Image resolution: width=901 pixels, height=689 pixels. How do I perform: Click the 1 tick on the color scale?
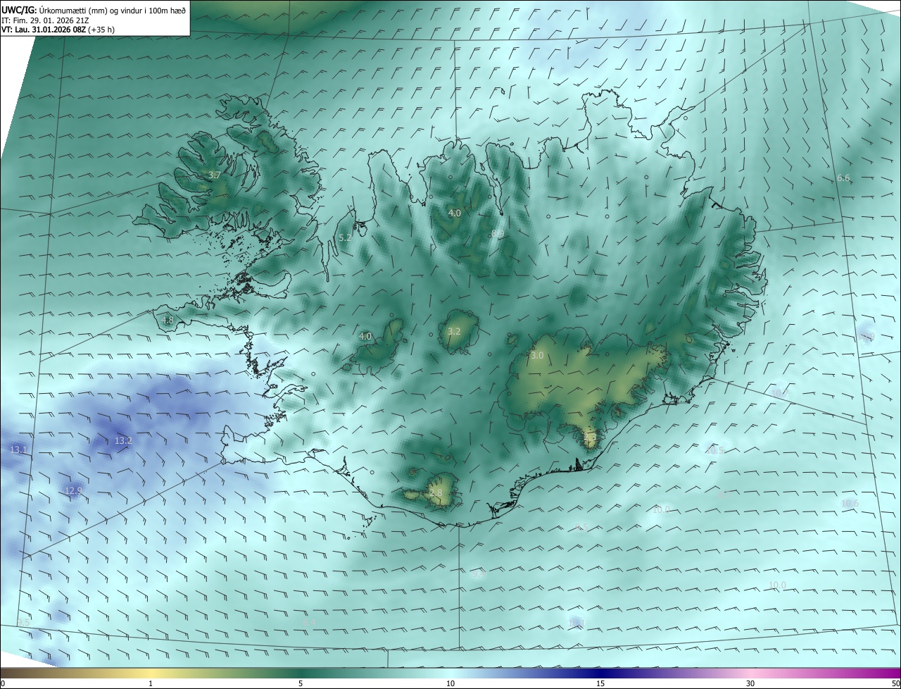(x=151, y=683)
